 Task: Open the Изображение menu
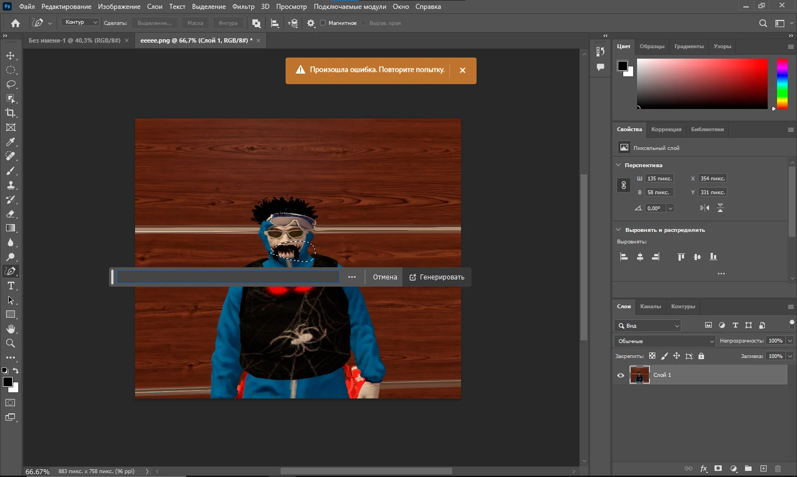[x=119, y=7]
